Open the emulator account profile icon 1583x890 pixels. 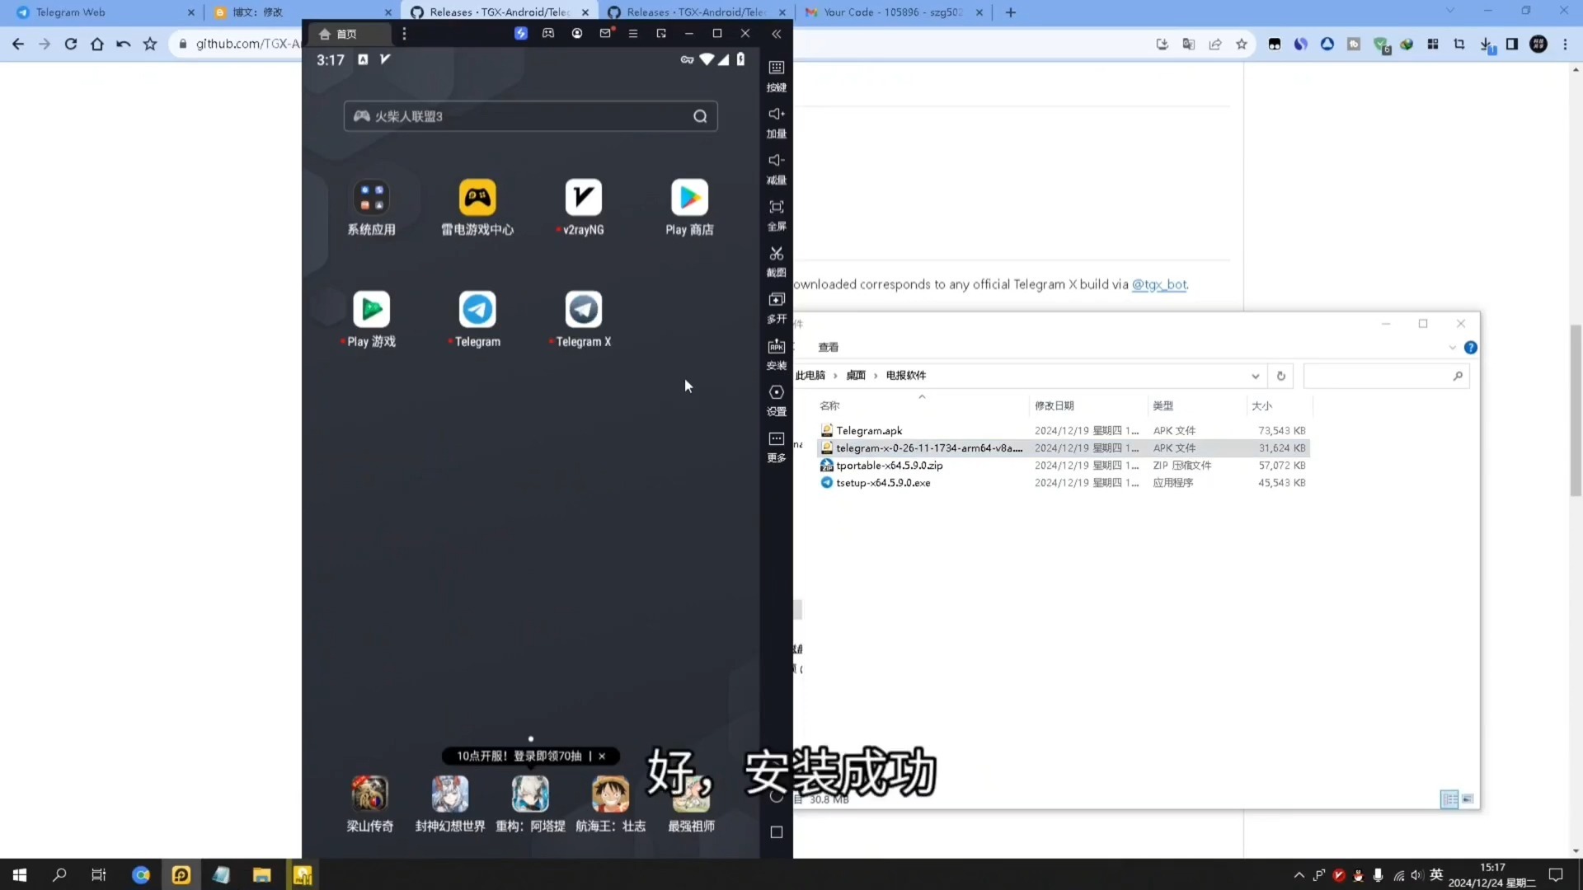tap(577, 34)
